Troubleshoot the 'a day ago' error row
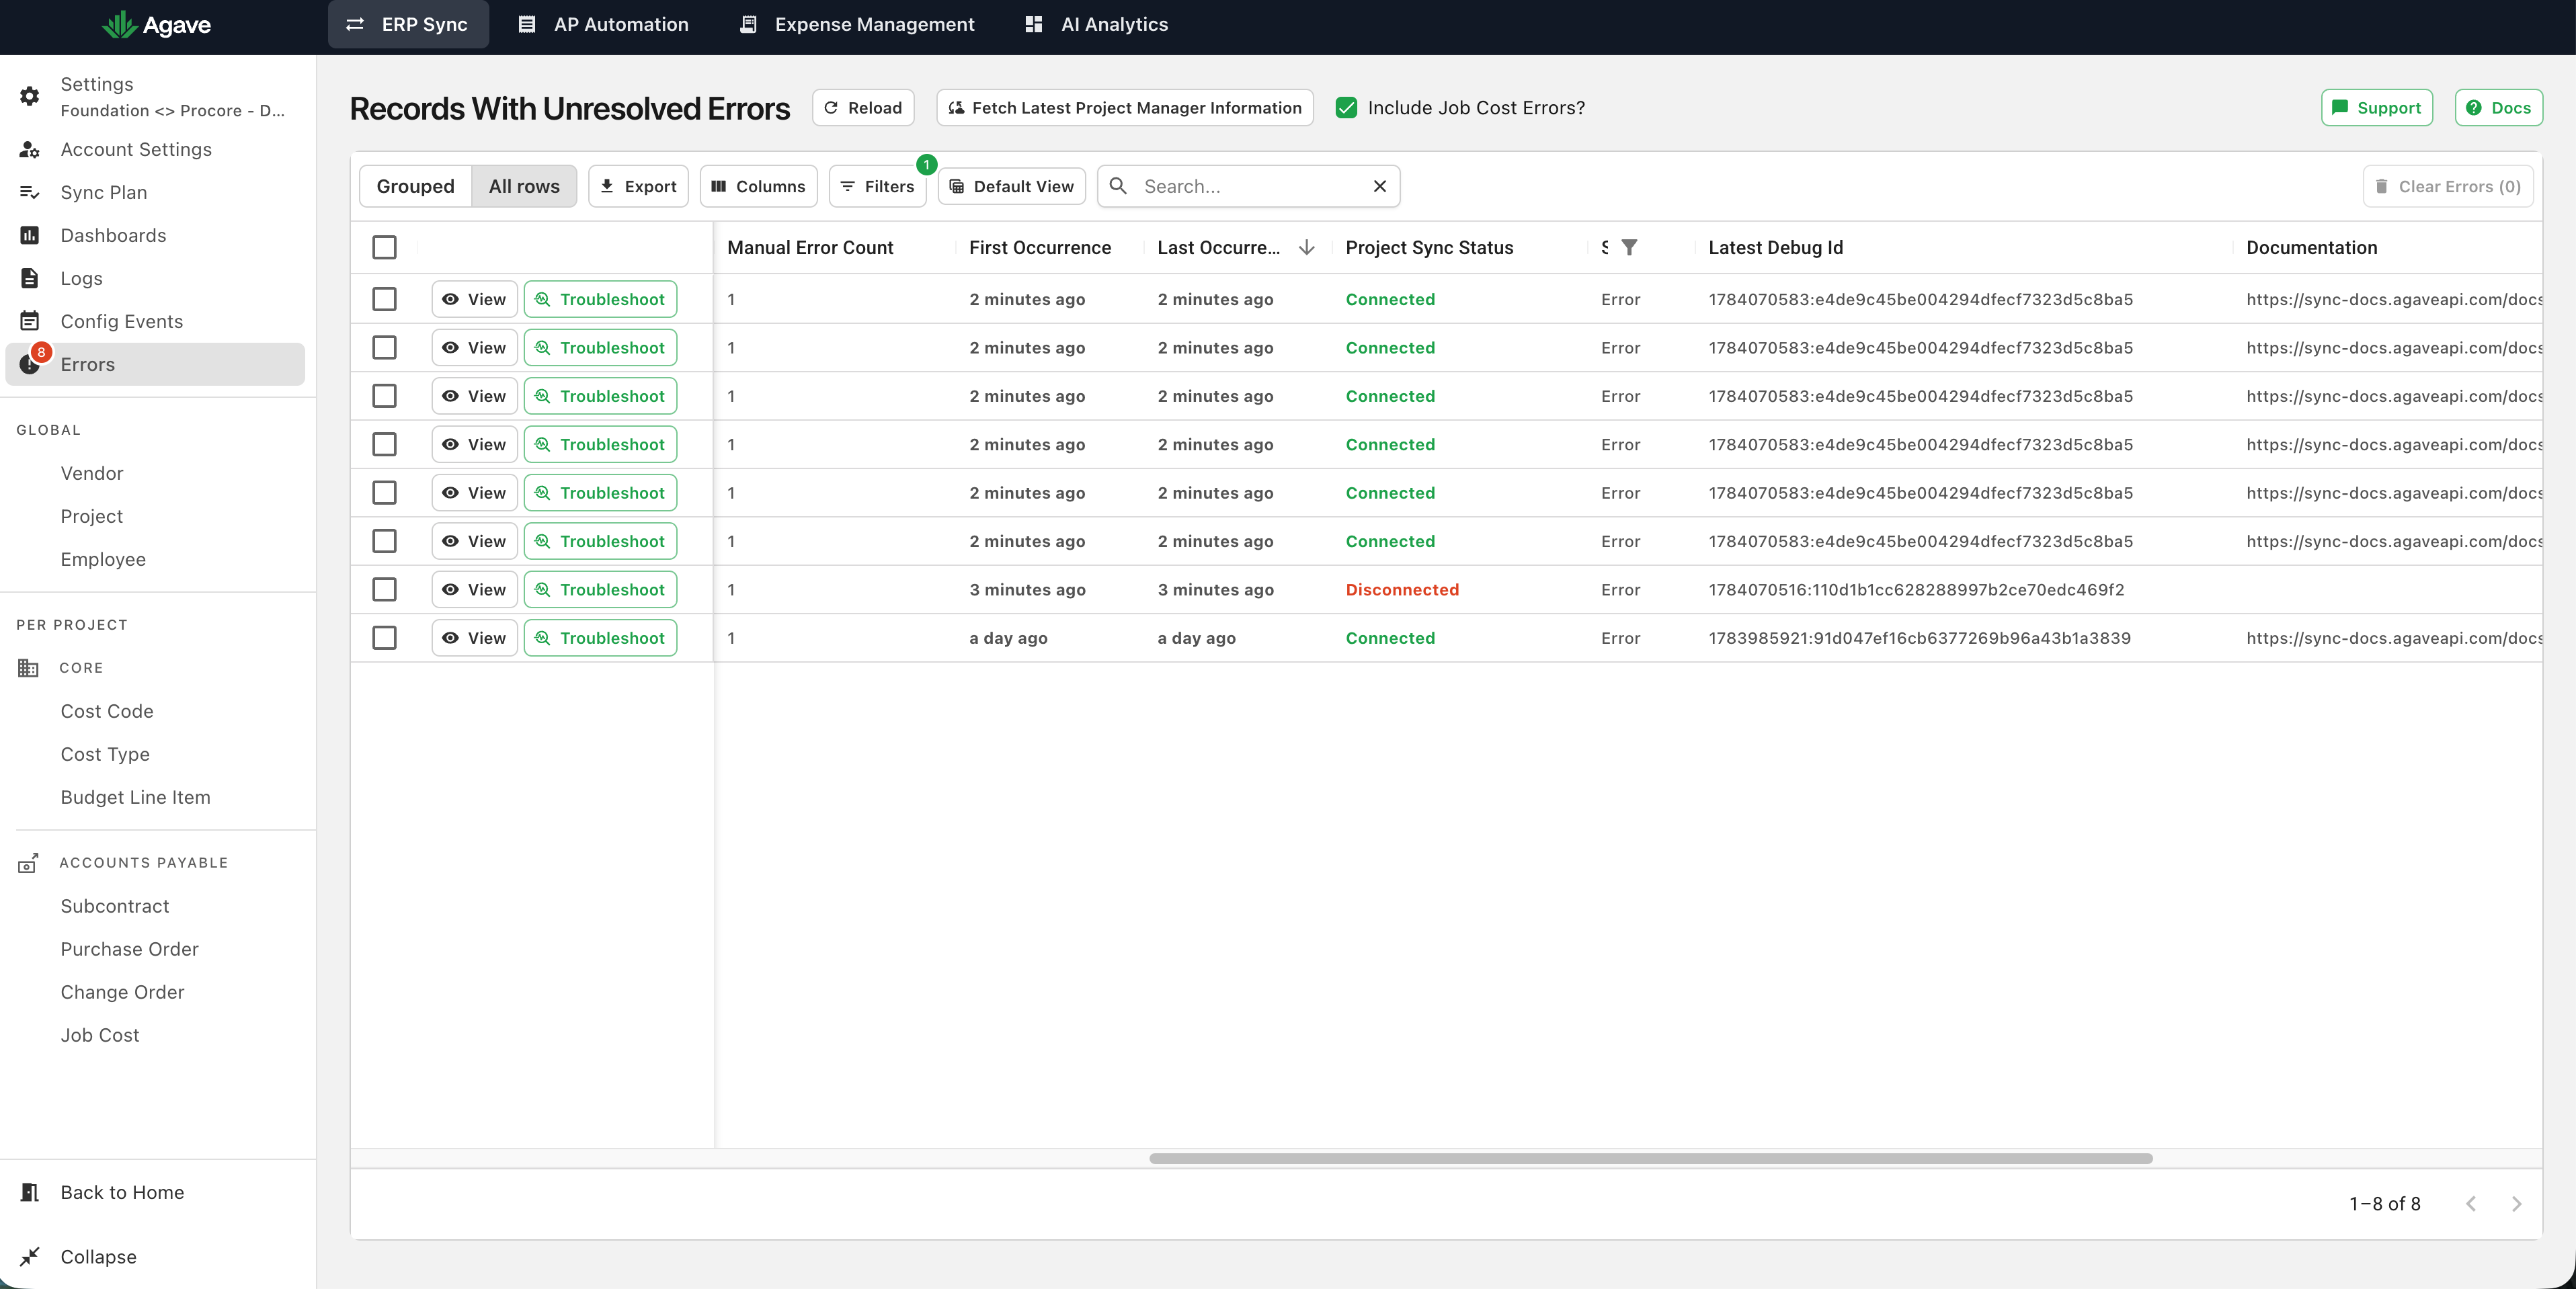Viewport: 2576px width, 1289px height. click(600, 638)
